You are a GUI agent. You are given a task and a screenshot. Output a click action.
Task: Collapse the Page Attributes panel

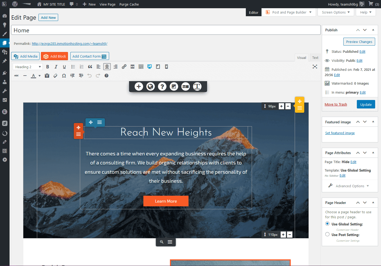(373, 153)
